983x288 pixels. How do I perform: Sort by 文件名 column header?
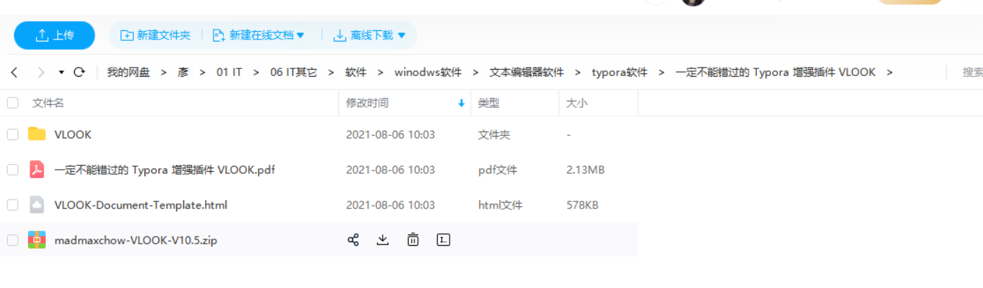pyautogui.click(x=48, y=103)
